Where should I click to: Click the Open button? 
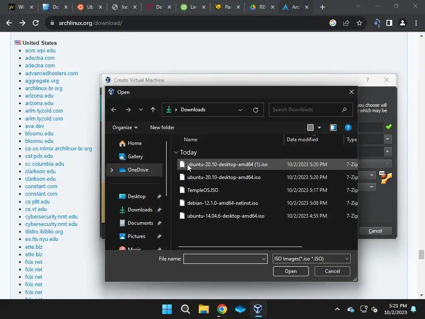tap(291, 271)
